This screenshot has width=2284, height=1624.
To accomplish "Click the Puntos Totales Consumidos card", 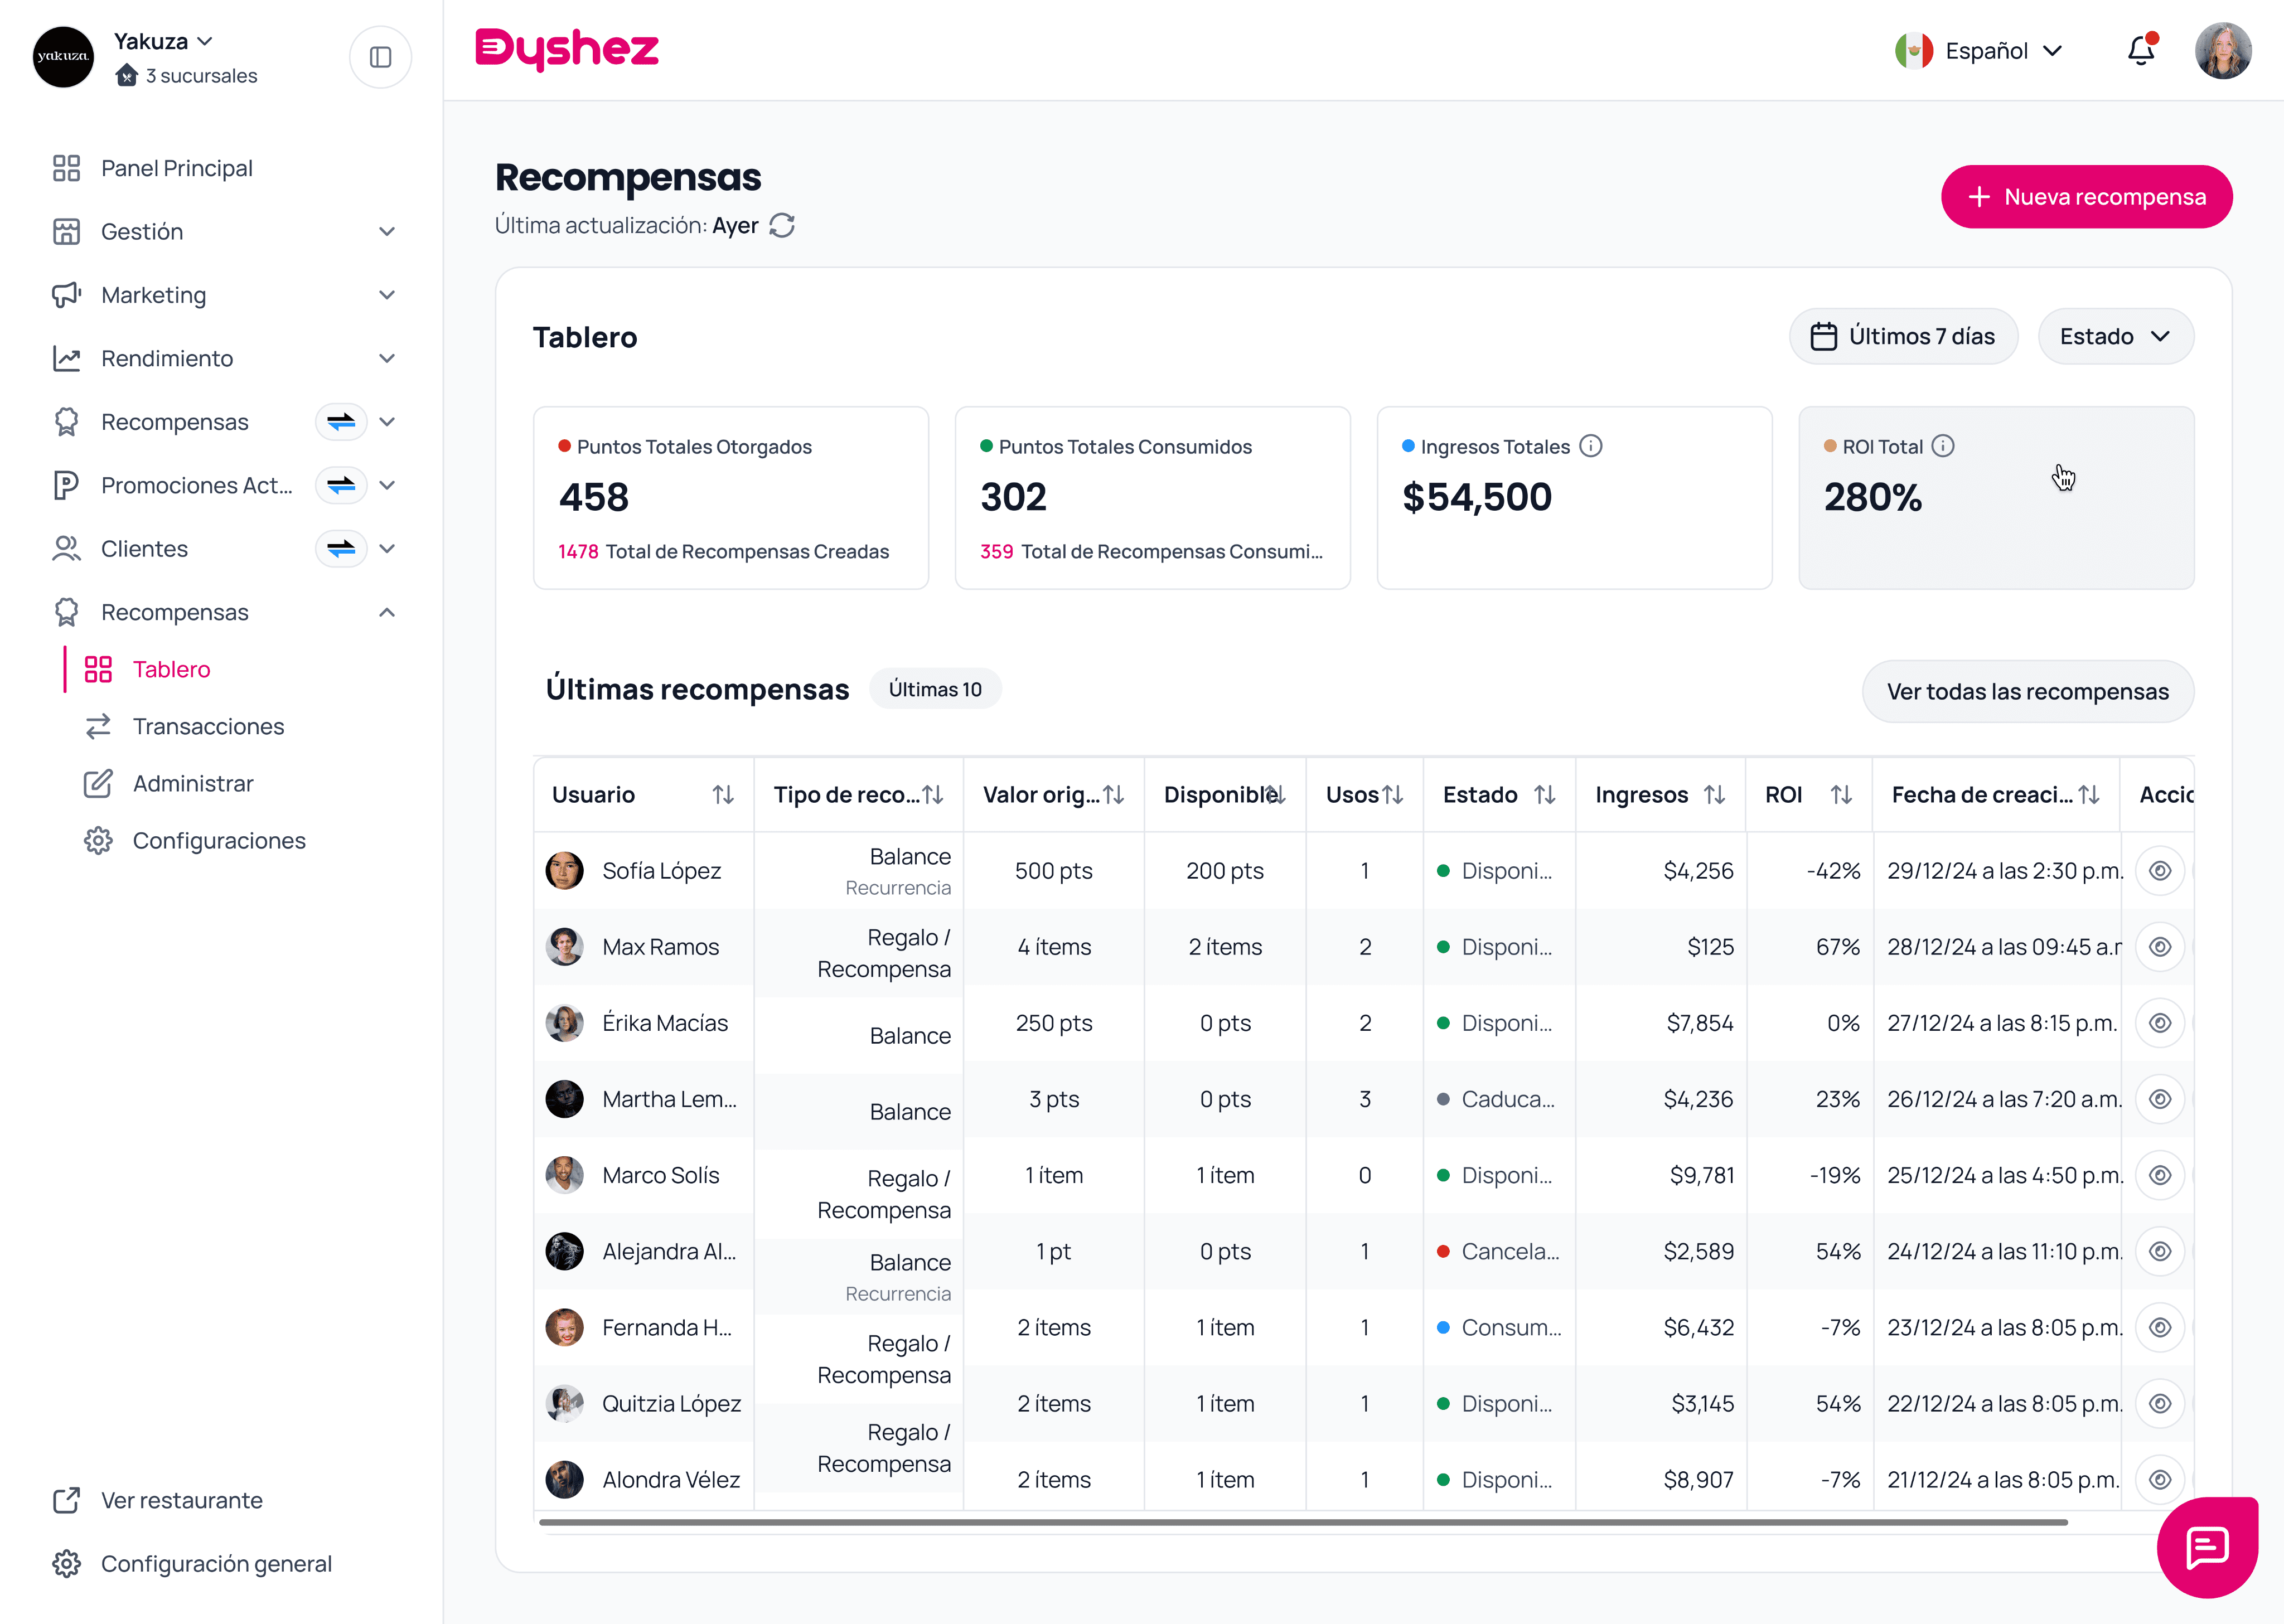I will [x=1153, y=498].
